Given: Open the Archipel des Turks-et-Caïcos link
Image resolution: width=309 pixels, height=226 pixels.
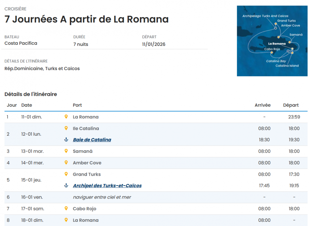Looking at the screenshot, I should 107,186.
